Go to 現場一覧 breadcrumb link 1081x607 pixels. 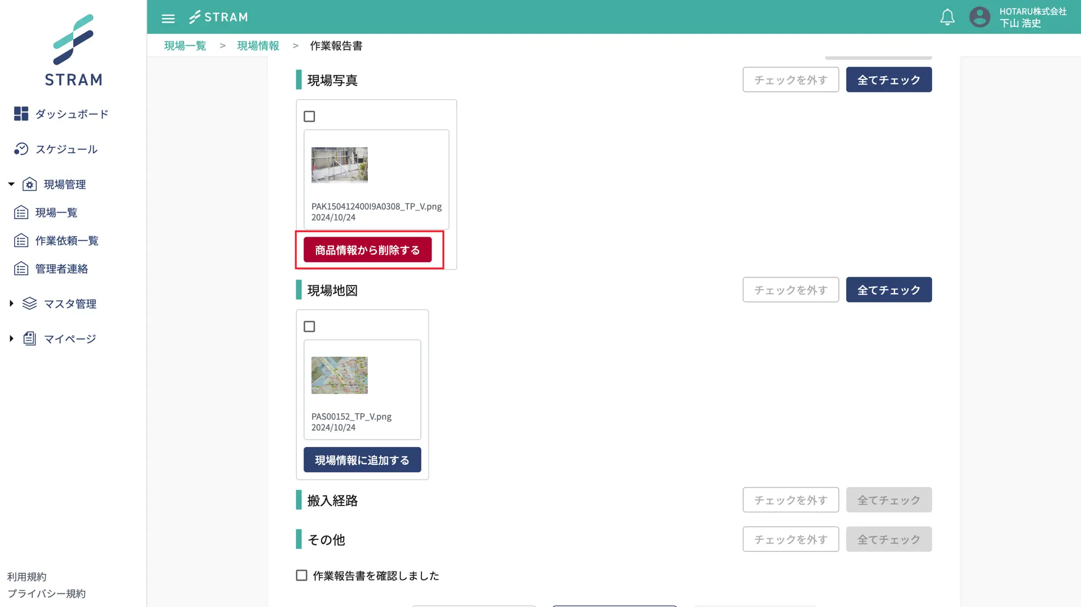pos(185,46)
